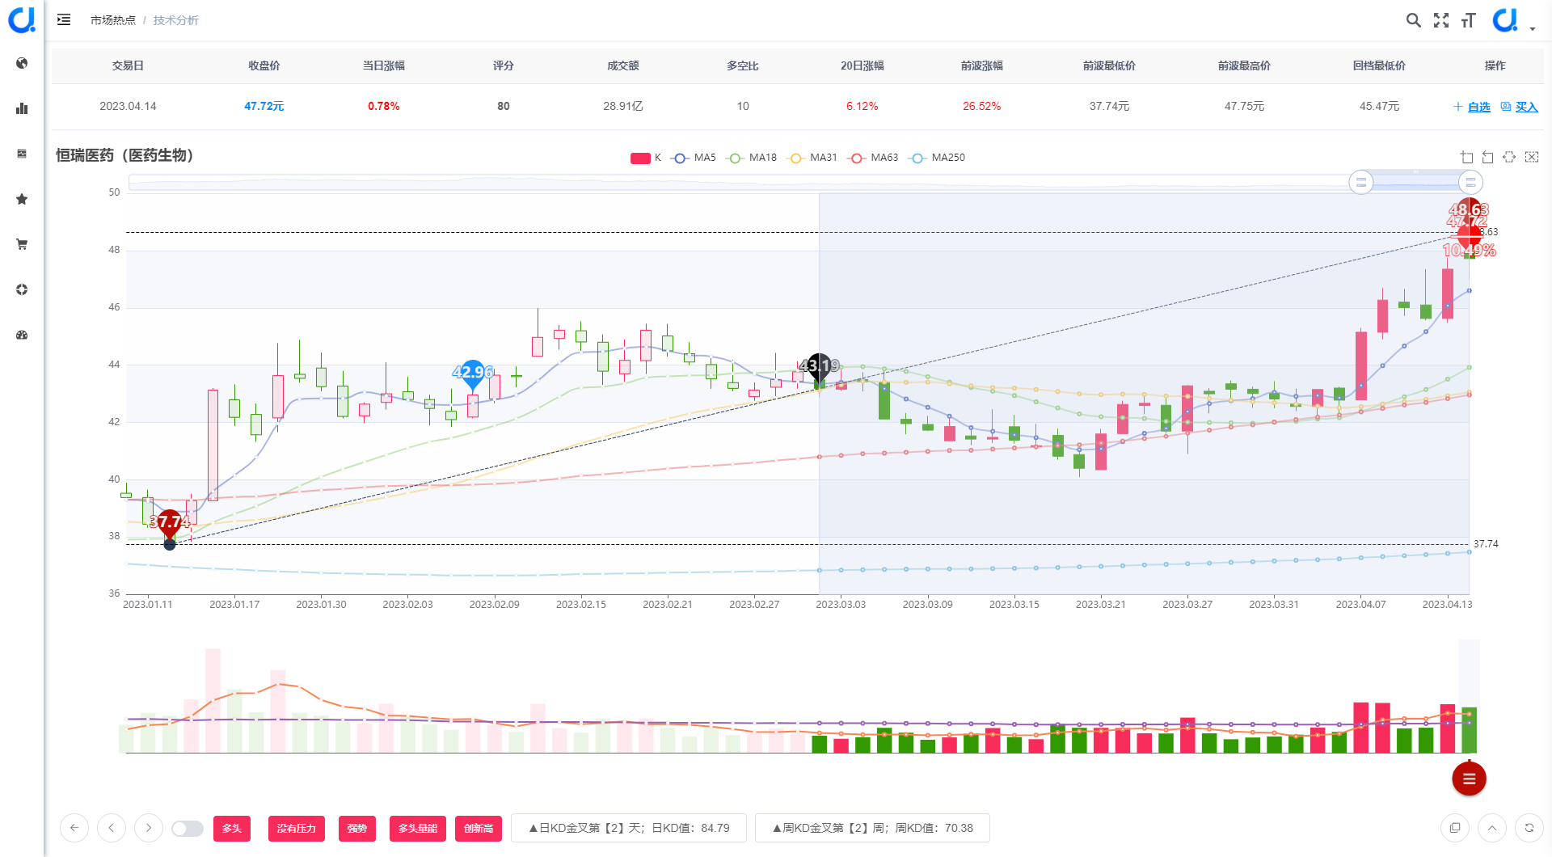Collapse the sidebar with the hamburger icon
This screenshot has width=1552, height=857.
coord(64,19)
